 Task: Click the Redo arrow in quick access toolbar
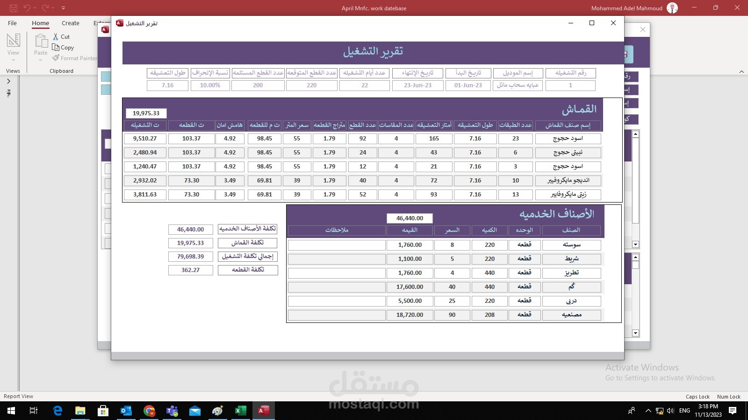pyautogui.click(x=45, y=8)
